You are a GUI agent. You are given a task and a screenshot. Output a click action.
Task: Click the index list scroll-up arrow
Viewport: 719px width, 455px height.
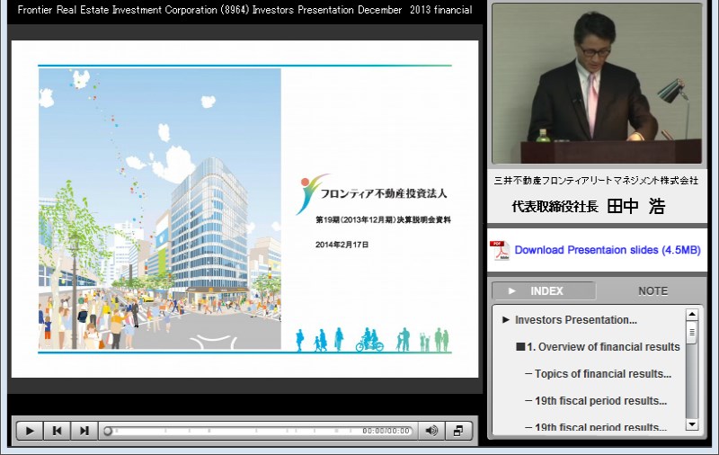[x=692, y=314]
